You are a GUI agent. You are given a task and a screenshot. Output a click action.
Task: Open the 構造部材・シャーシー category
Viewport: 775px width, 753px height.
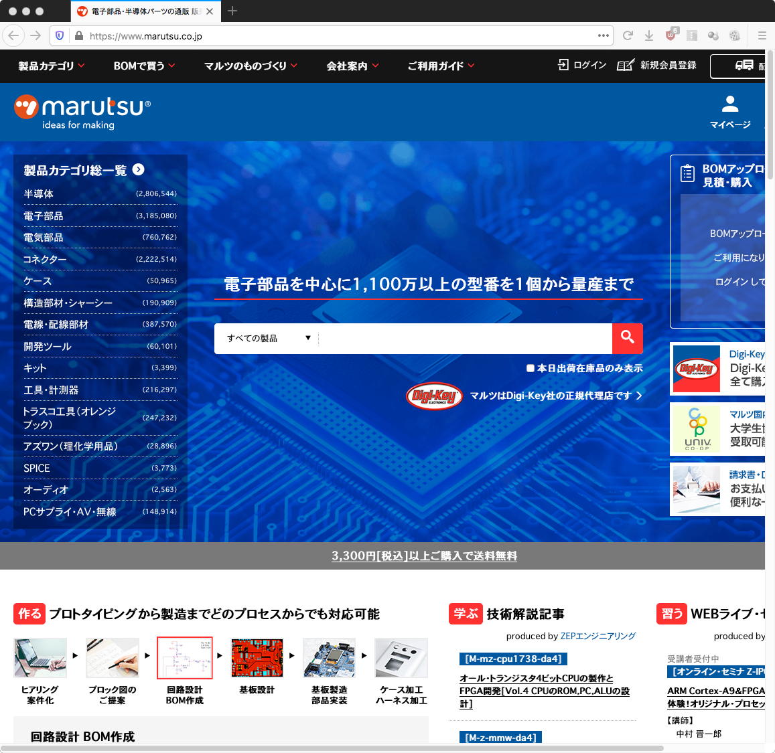100,302
